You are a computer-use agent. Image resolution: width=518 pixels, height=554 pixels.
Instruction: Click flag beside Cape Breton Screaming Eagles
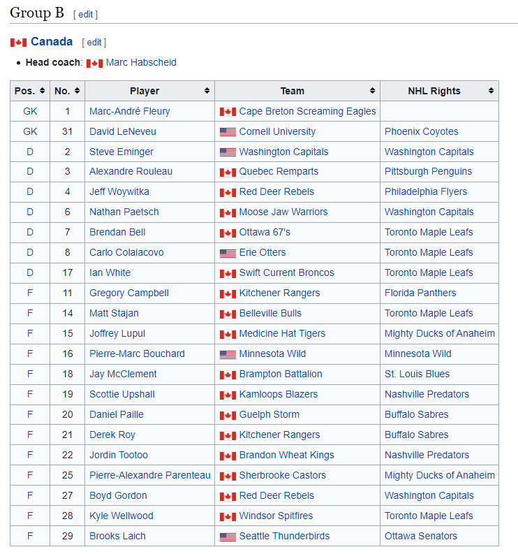[228, 112]
